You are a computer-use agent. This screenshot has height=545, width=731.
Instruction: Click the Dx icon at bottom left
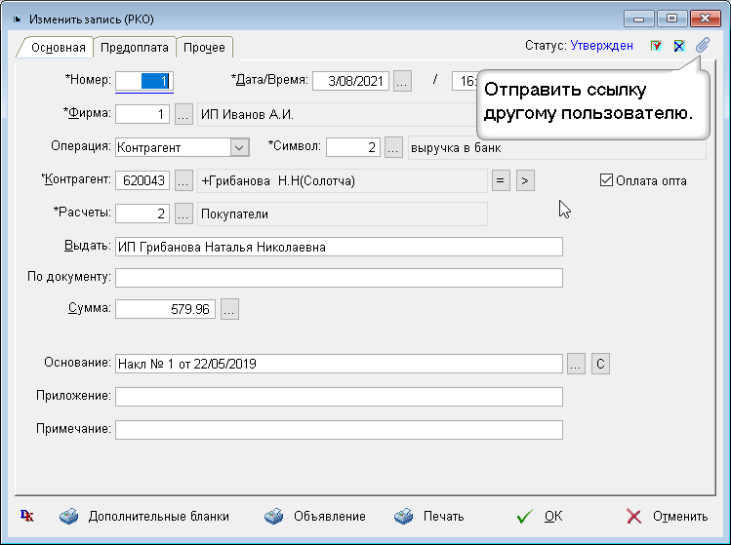point(26,516)
